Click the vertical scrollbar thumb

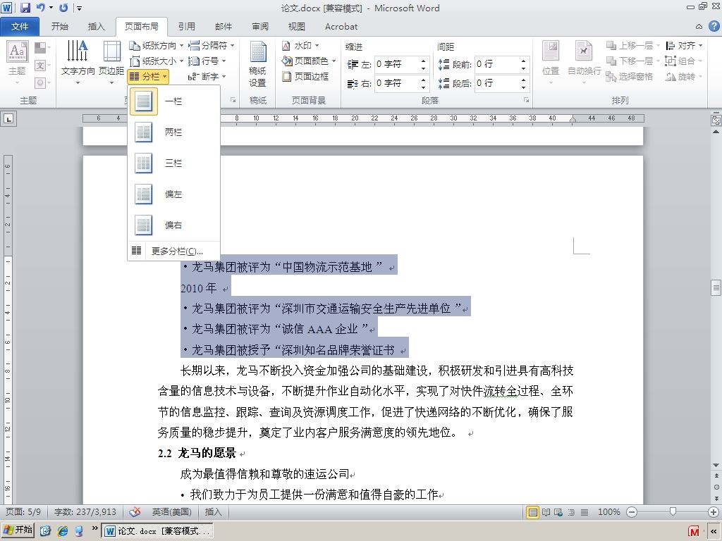tap(716, 287)
